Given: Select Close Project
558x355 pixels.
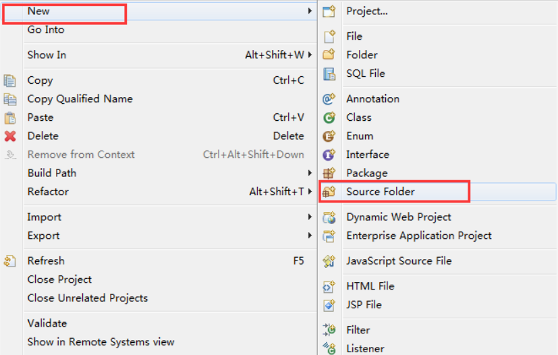Looking at the screenshot, I should (59, 279).
